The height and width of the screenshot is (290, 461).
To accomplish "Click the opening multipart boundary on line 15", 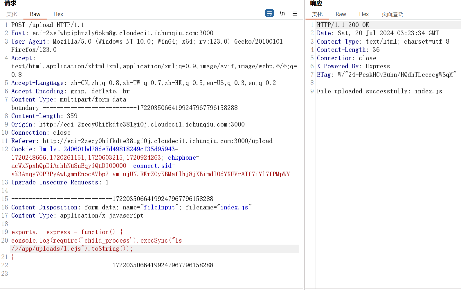I will 112,199.
